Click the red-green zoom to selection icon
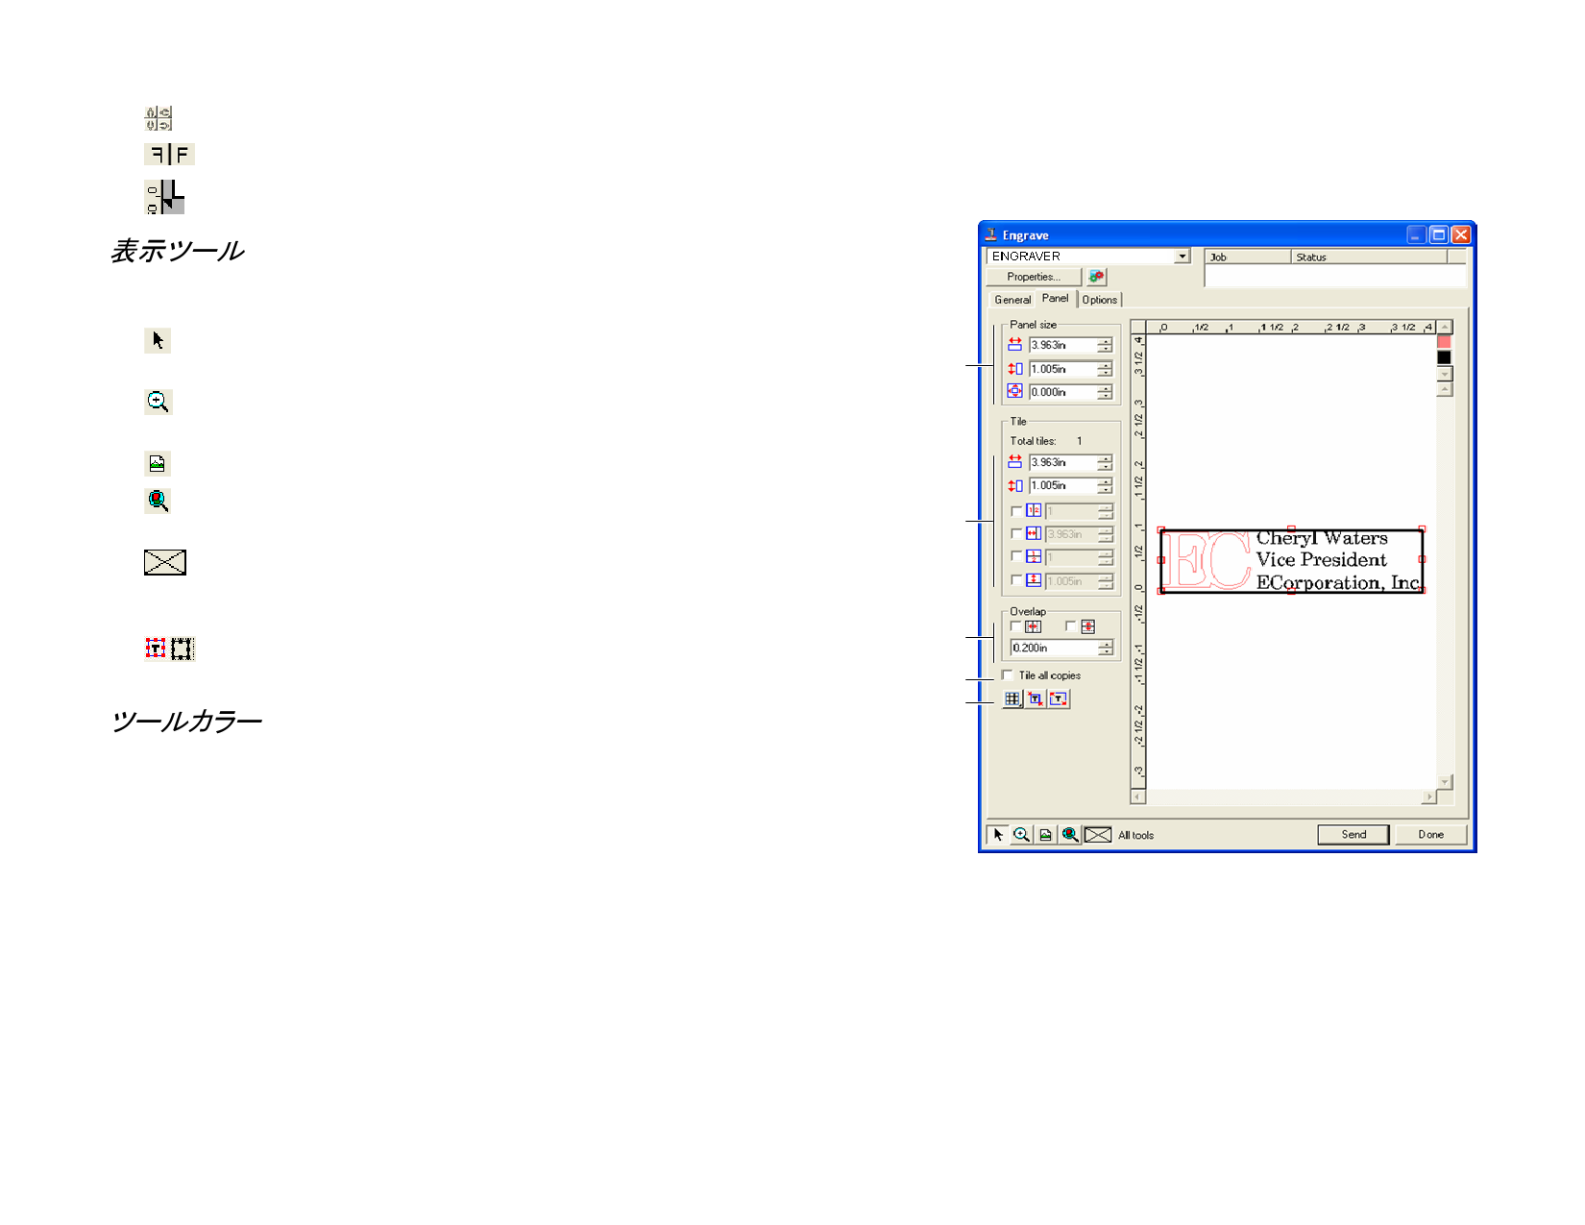 click(x=1069, y=835)
